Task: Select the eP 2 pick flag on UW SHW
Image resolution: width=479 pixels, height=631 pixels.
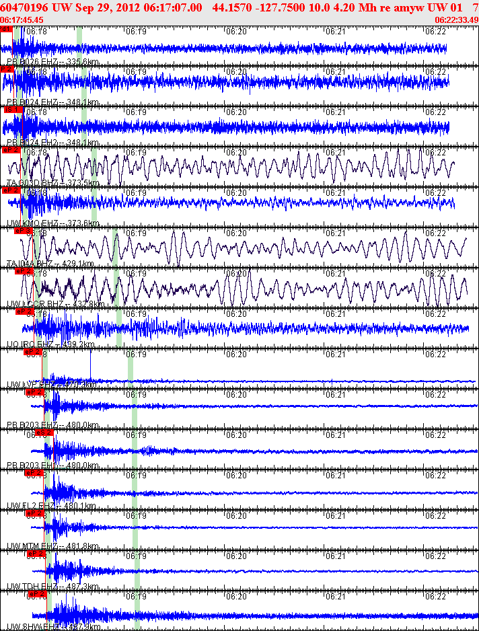Action: [38, 594]
